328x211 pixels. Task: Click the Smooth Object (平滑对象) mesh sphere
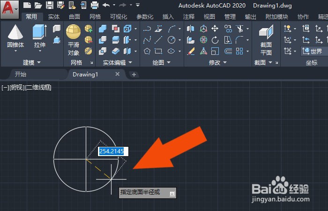[x=73, y=31]
